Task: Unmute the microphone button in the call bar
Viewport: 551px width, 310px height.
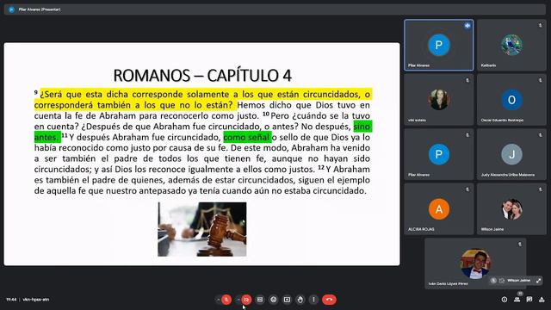Action: pyautogui.click(x=226, y=300)
